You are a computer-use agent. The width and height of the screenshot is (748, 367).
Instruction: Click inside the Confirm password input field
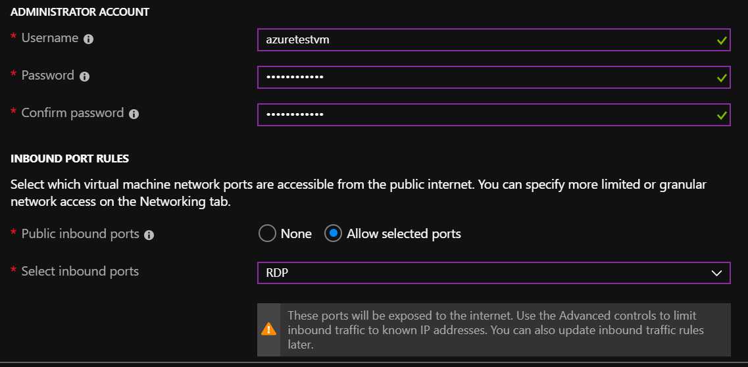point(494,115)
